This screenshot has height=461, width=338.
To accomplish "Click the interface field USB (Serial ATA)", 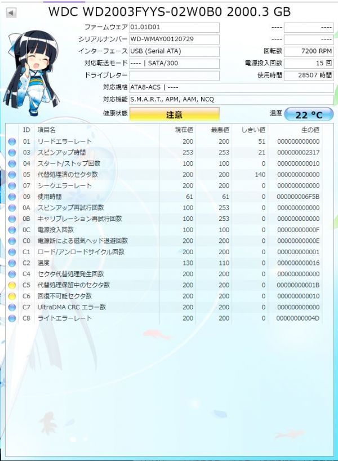I will [x=174, y=51].
